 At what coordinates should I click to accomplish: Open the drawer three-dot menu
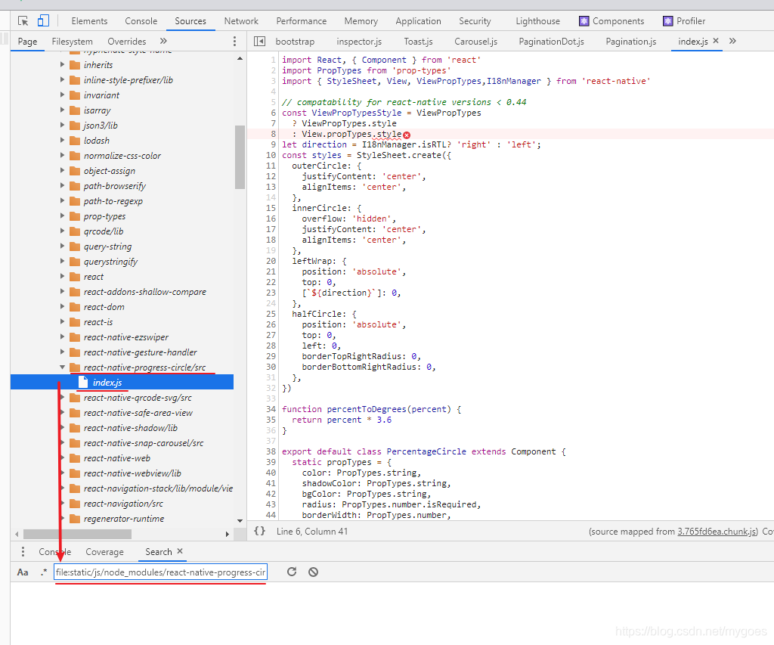(23, 552)
